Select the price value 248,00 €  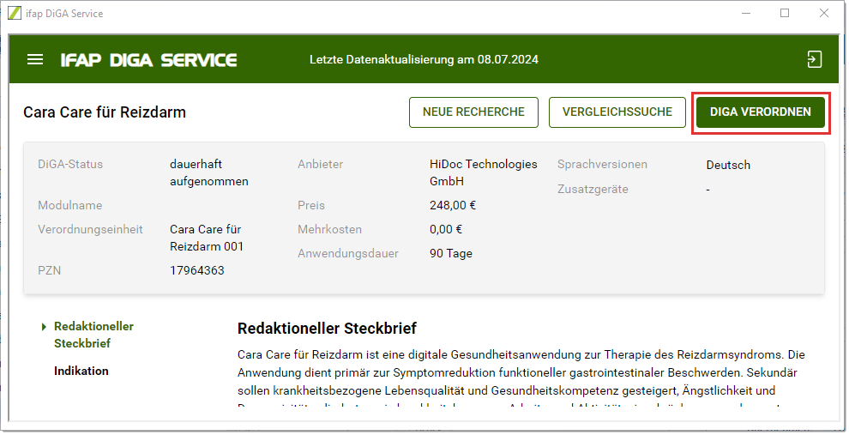click(x=453, y=205)
